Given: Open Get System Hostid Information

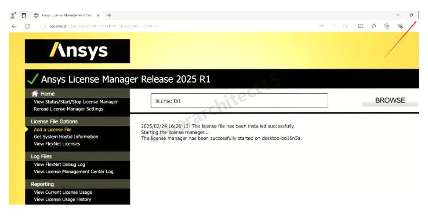Looking at the screenshot, I should tap(66, 137).
